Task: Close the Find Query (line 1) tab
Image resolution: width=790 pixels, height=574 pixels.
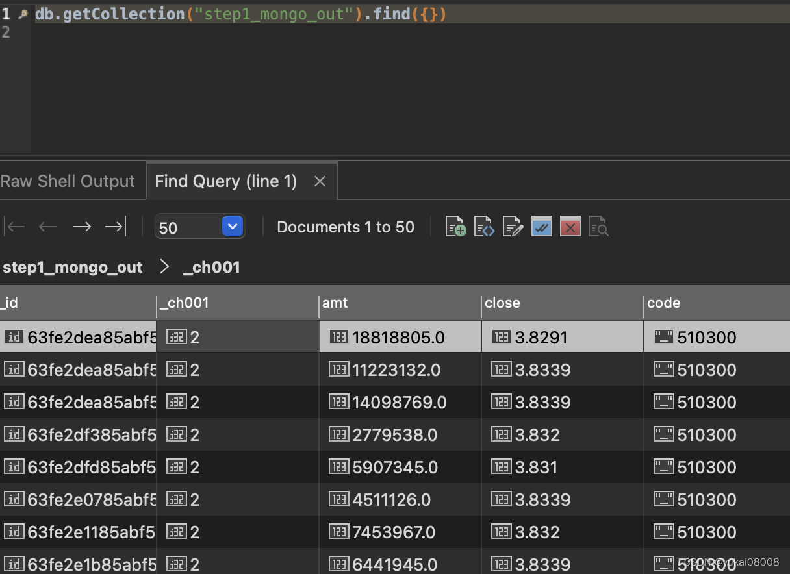Action: click(x=320, y=182)
